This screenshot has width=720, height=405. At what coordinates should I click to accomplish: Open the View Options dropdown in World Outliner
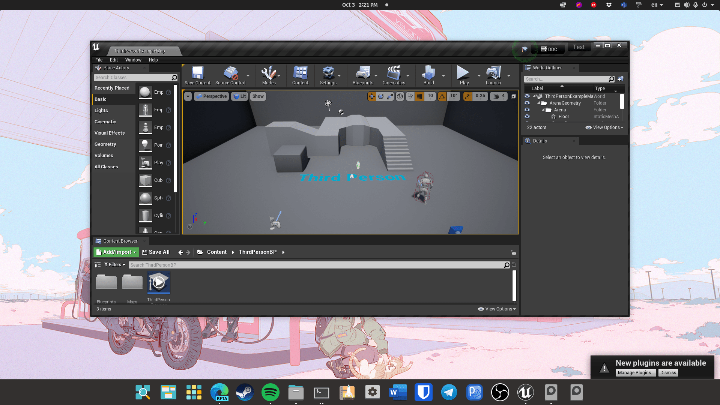[x=604, y=127]
